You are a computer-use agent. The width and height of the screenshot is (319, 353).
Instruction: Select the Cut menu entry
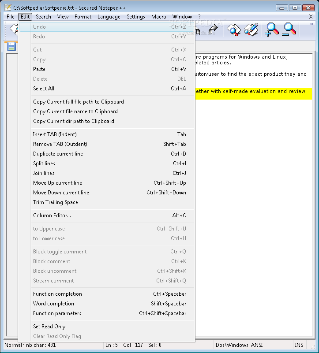click(x=106, y=49)
